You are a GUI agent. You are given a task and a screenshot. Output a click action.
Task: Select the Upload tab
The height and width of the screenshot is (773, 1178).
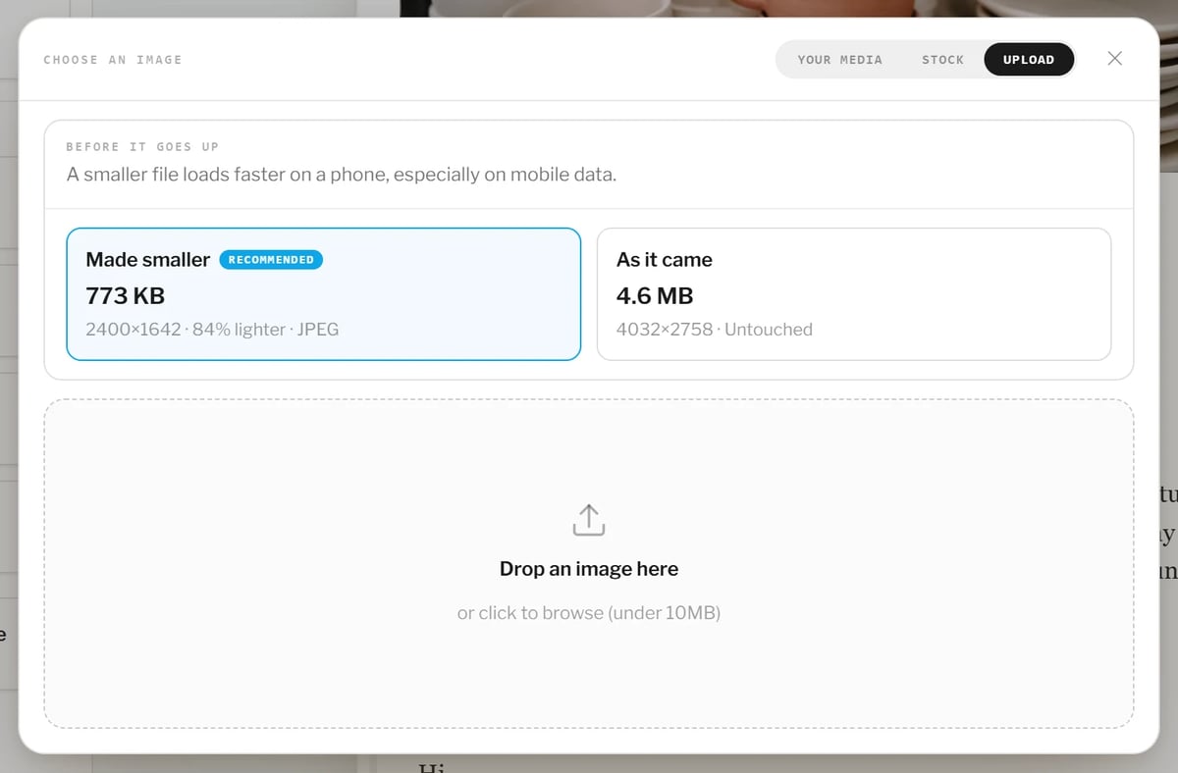coord(1029,60)
